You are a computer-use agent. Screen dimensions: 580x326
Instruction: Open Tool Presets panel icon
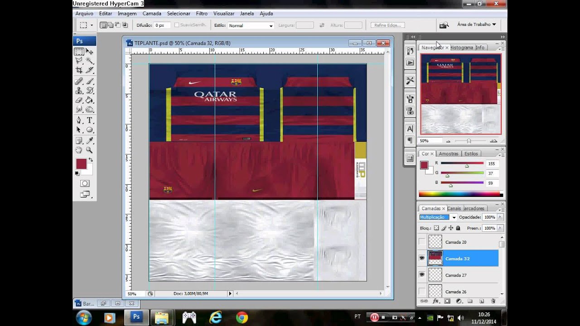point(410,81)
